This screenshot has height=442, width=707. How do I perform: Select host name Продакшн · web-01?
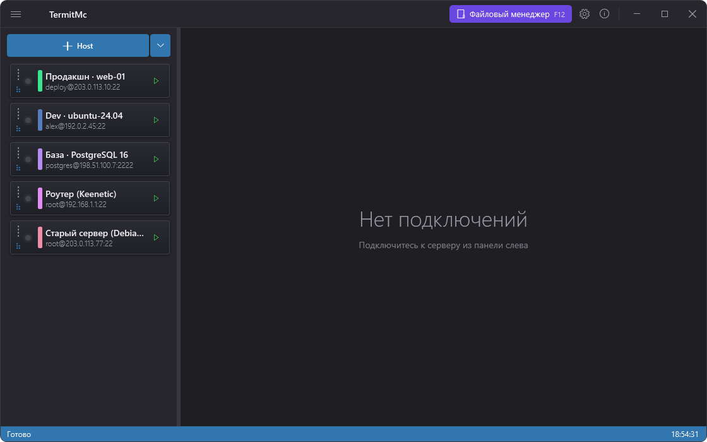(85, 76)
